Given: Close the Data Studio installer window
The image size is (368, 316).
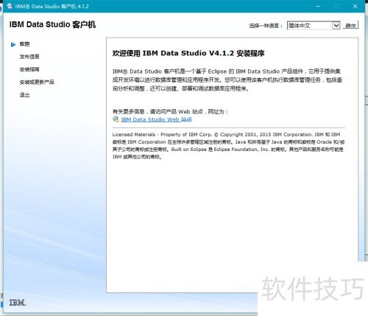Looking at the screenshot, I should pyautogui.click(x=355, y=6).
